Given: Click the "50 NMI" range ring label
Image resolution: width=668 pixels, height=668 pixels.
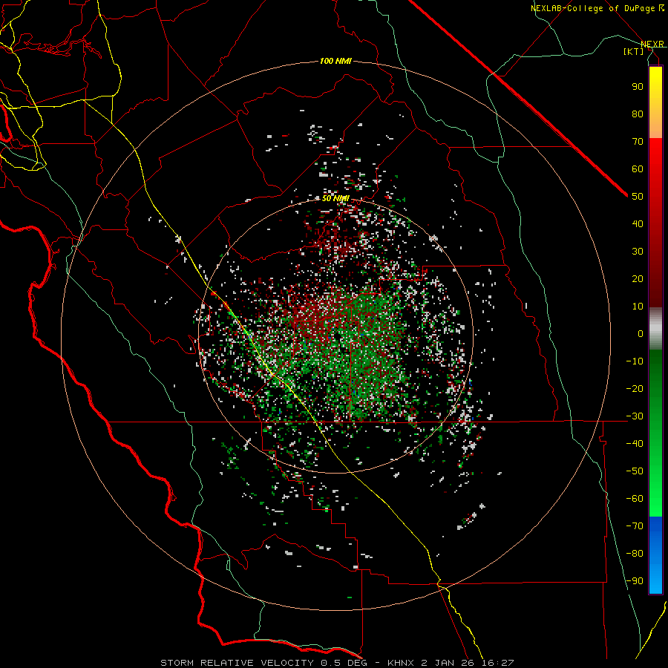Looking at the screenshot, I should [335, 198].
